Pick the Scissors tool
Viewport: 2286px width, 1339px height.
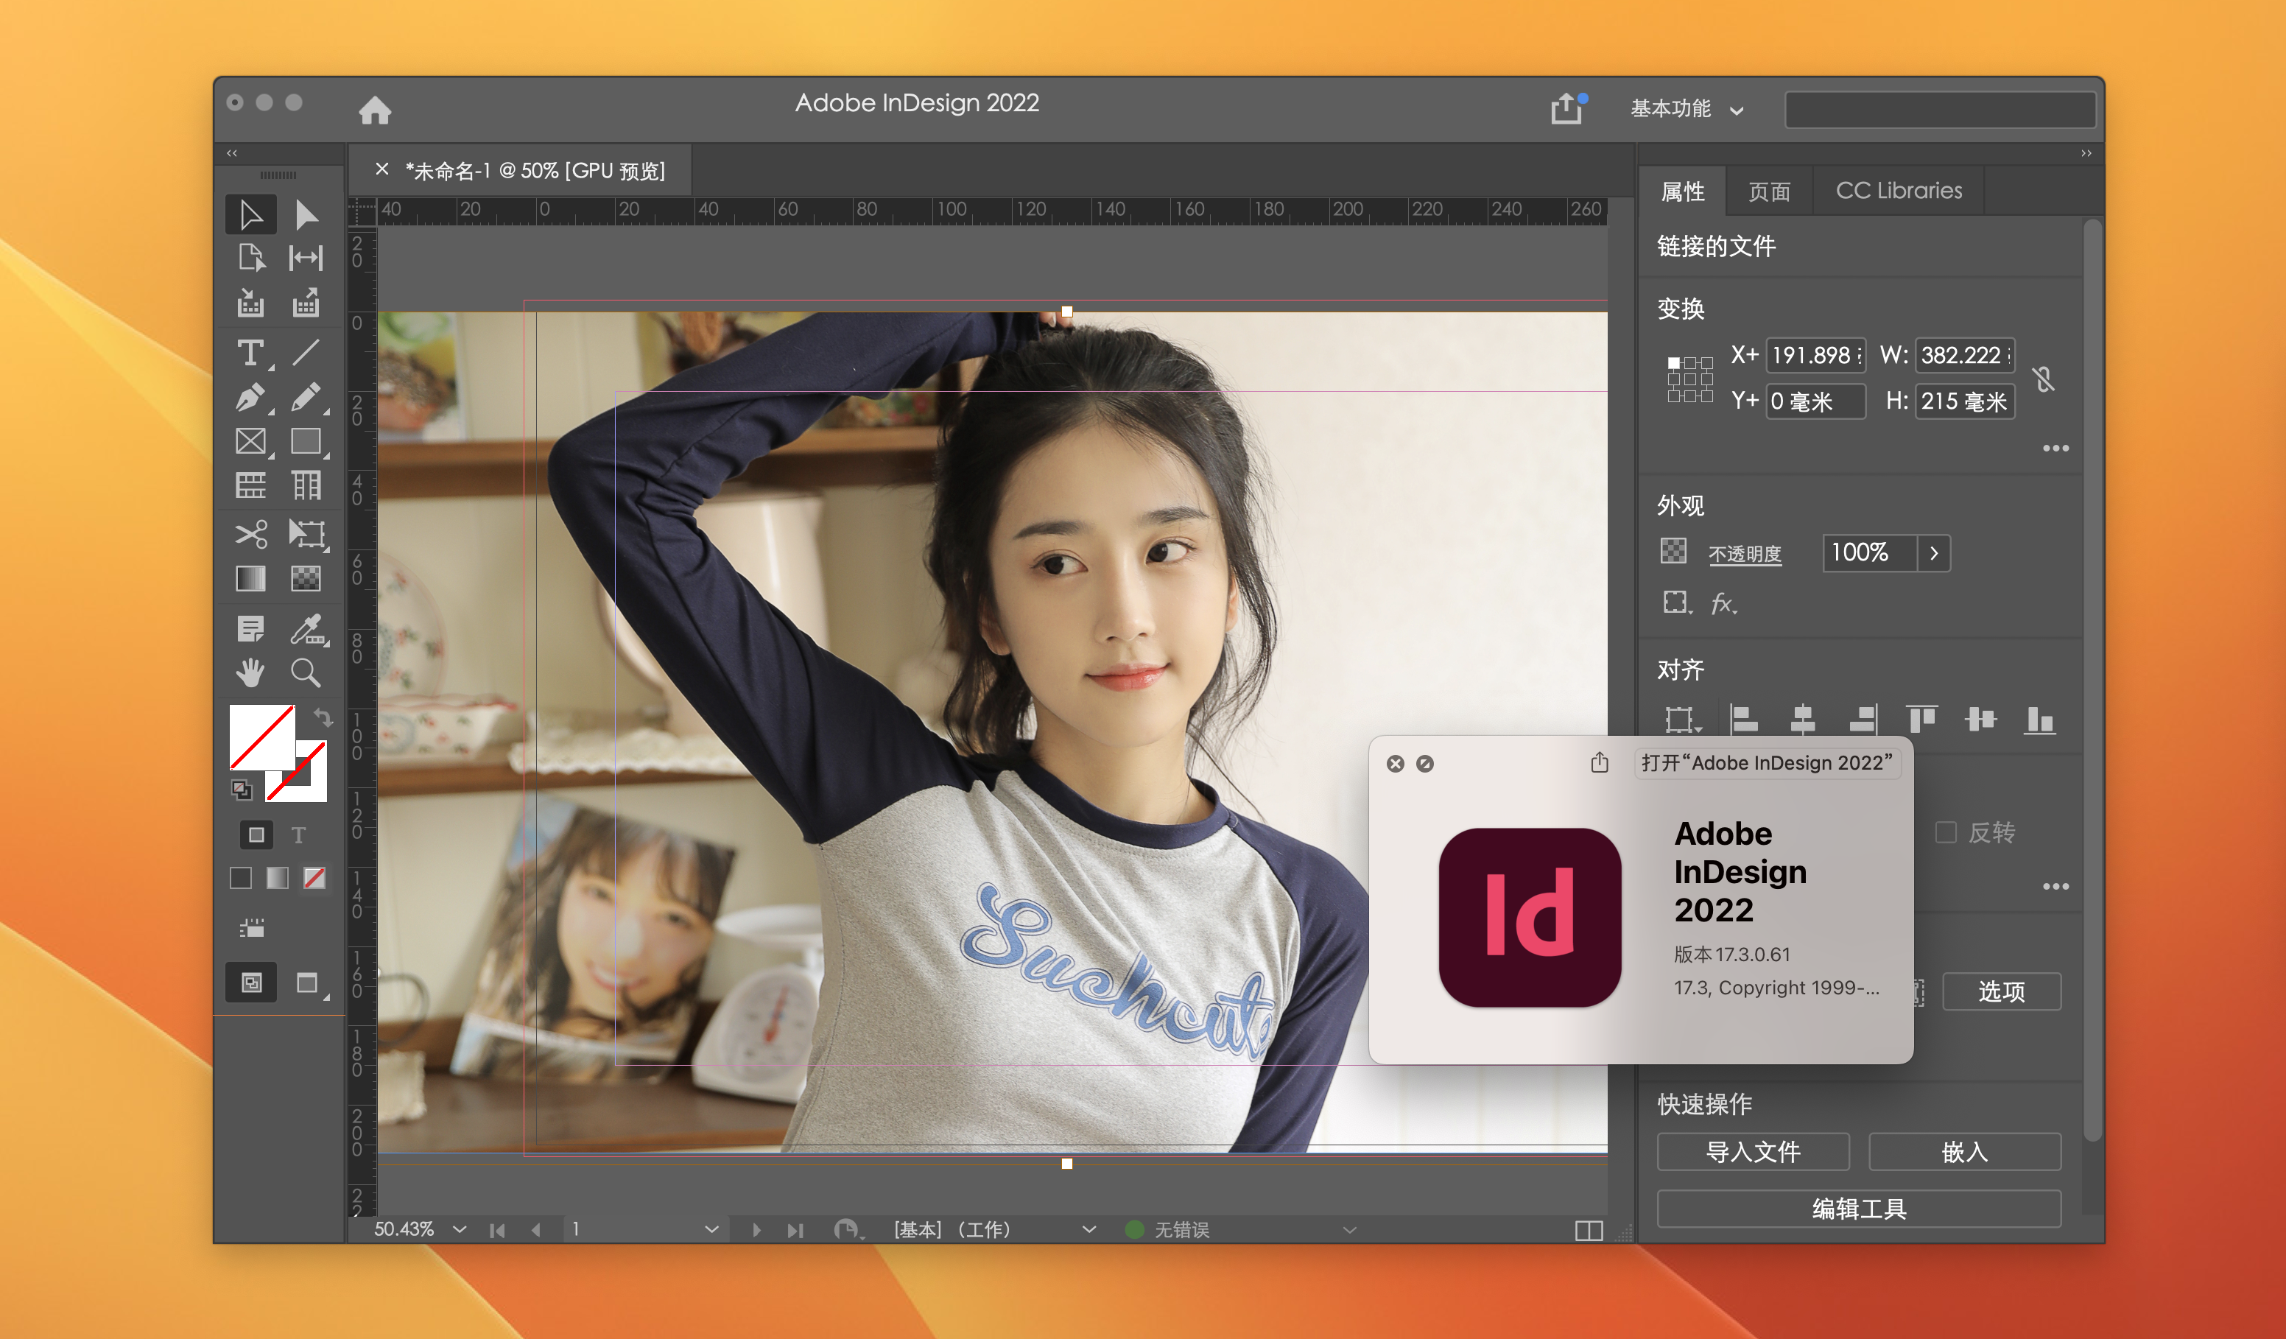coord(250,533)
